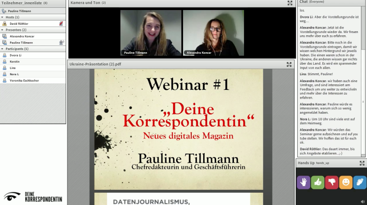Click the Webinar #1 presentation slide
This screenshot has width=367, height=205.
178,129
